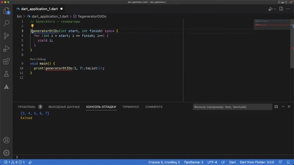Image resolution: width=294 pixels, height=165 pixels.
Task: Switch to the COMMENTS panel tab
Action: pos(154,107)
